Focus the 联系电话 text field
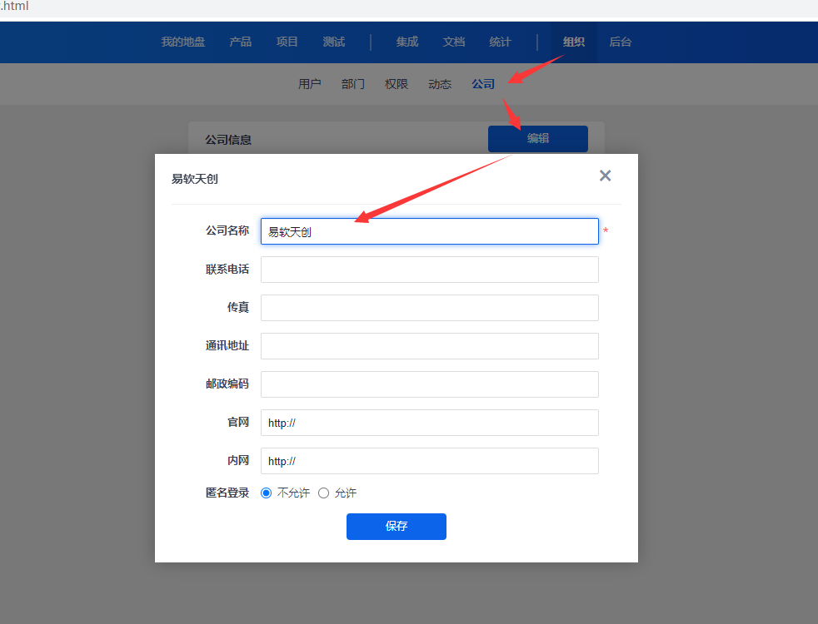818x624 pixels. (429, 270)
